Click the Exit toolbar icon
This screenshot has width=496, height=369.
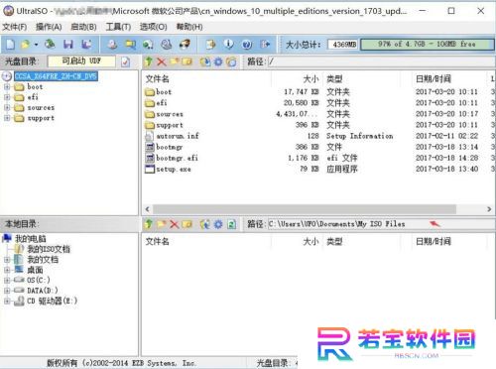point(265,44)
